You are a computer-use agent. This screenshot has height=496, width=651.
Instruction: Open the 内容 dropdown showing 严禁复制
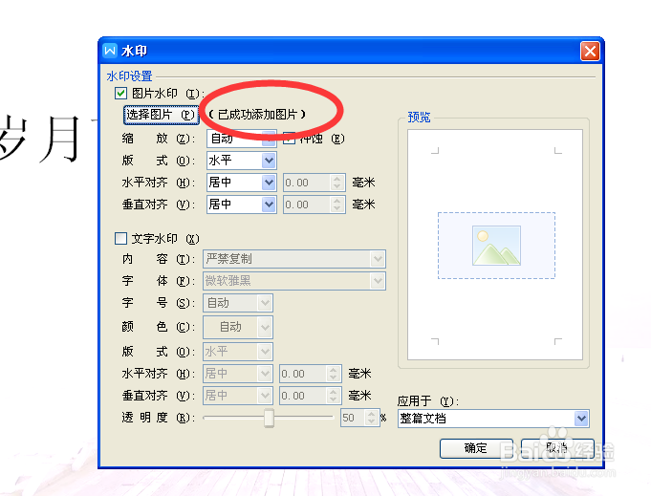(x=294, y=259)
